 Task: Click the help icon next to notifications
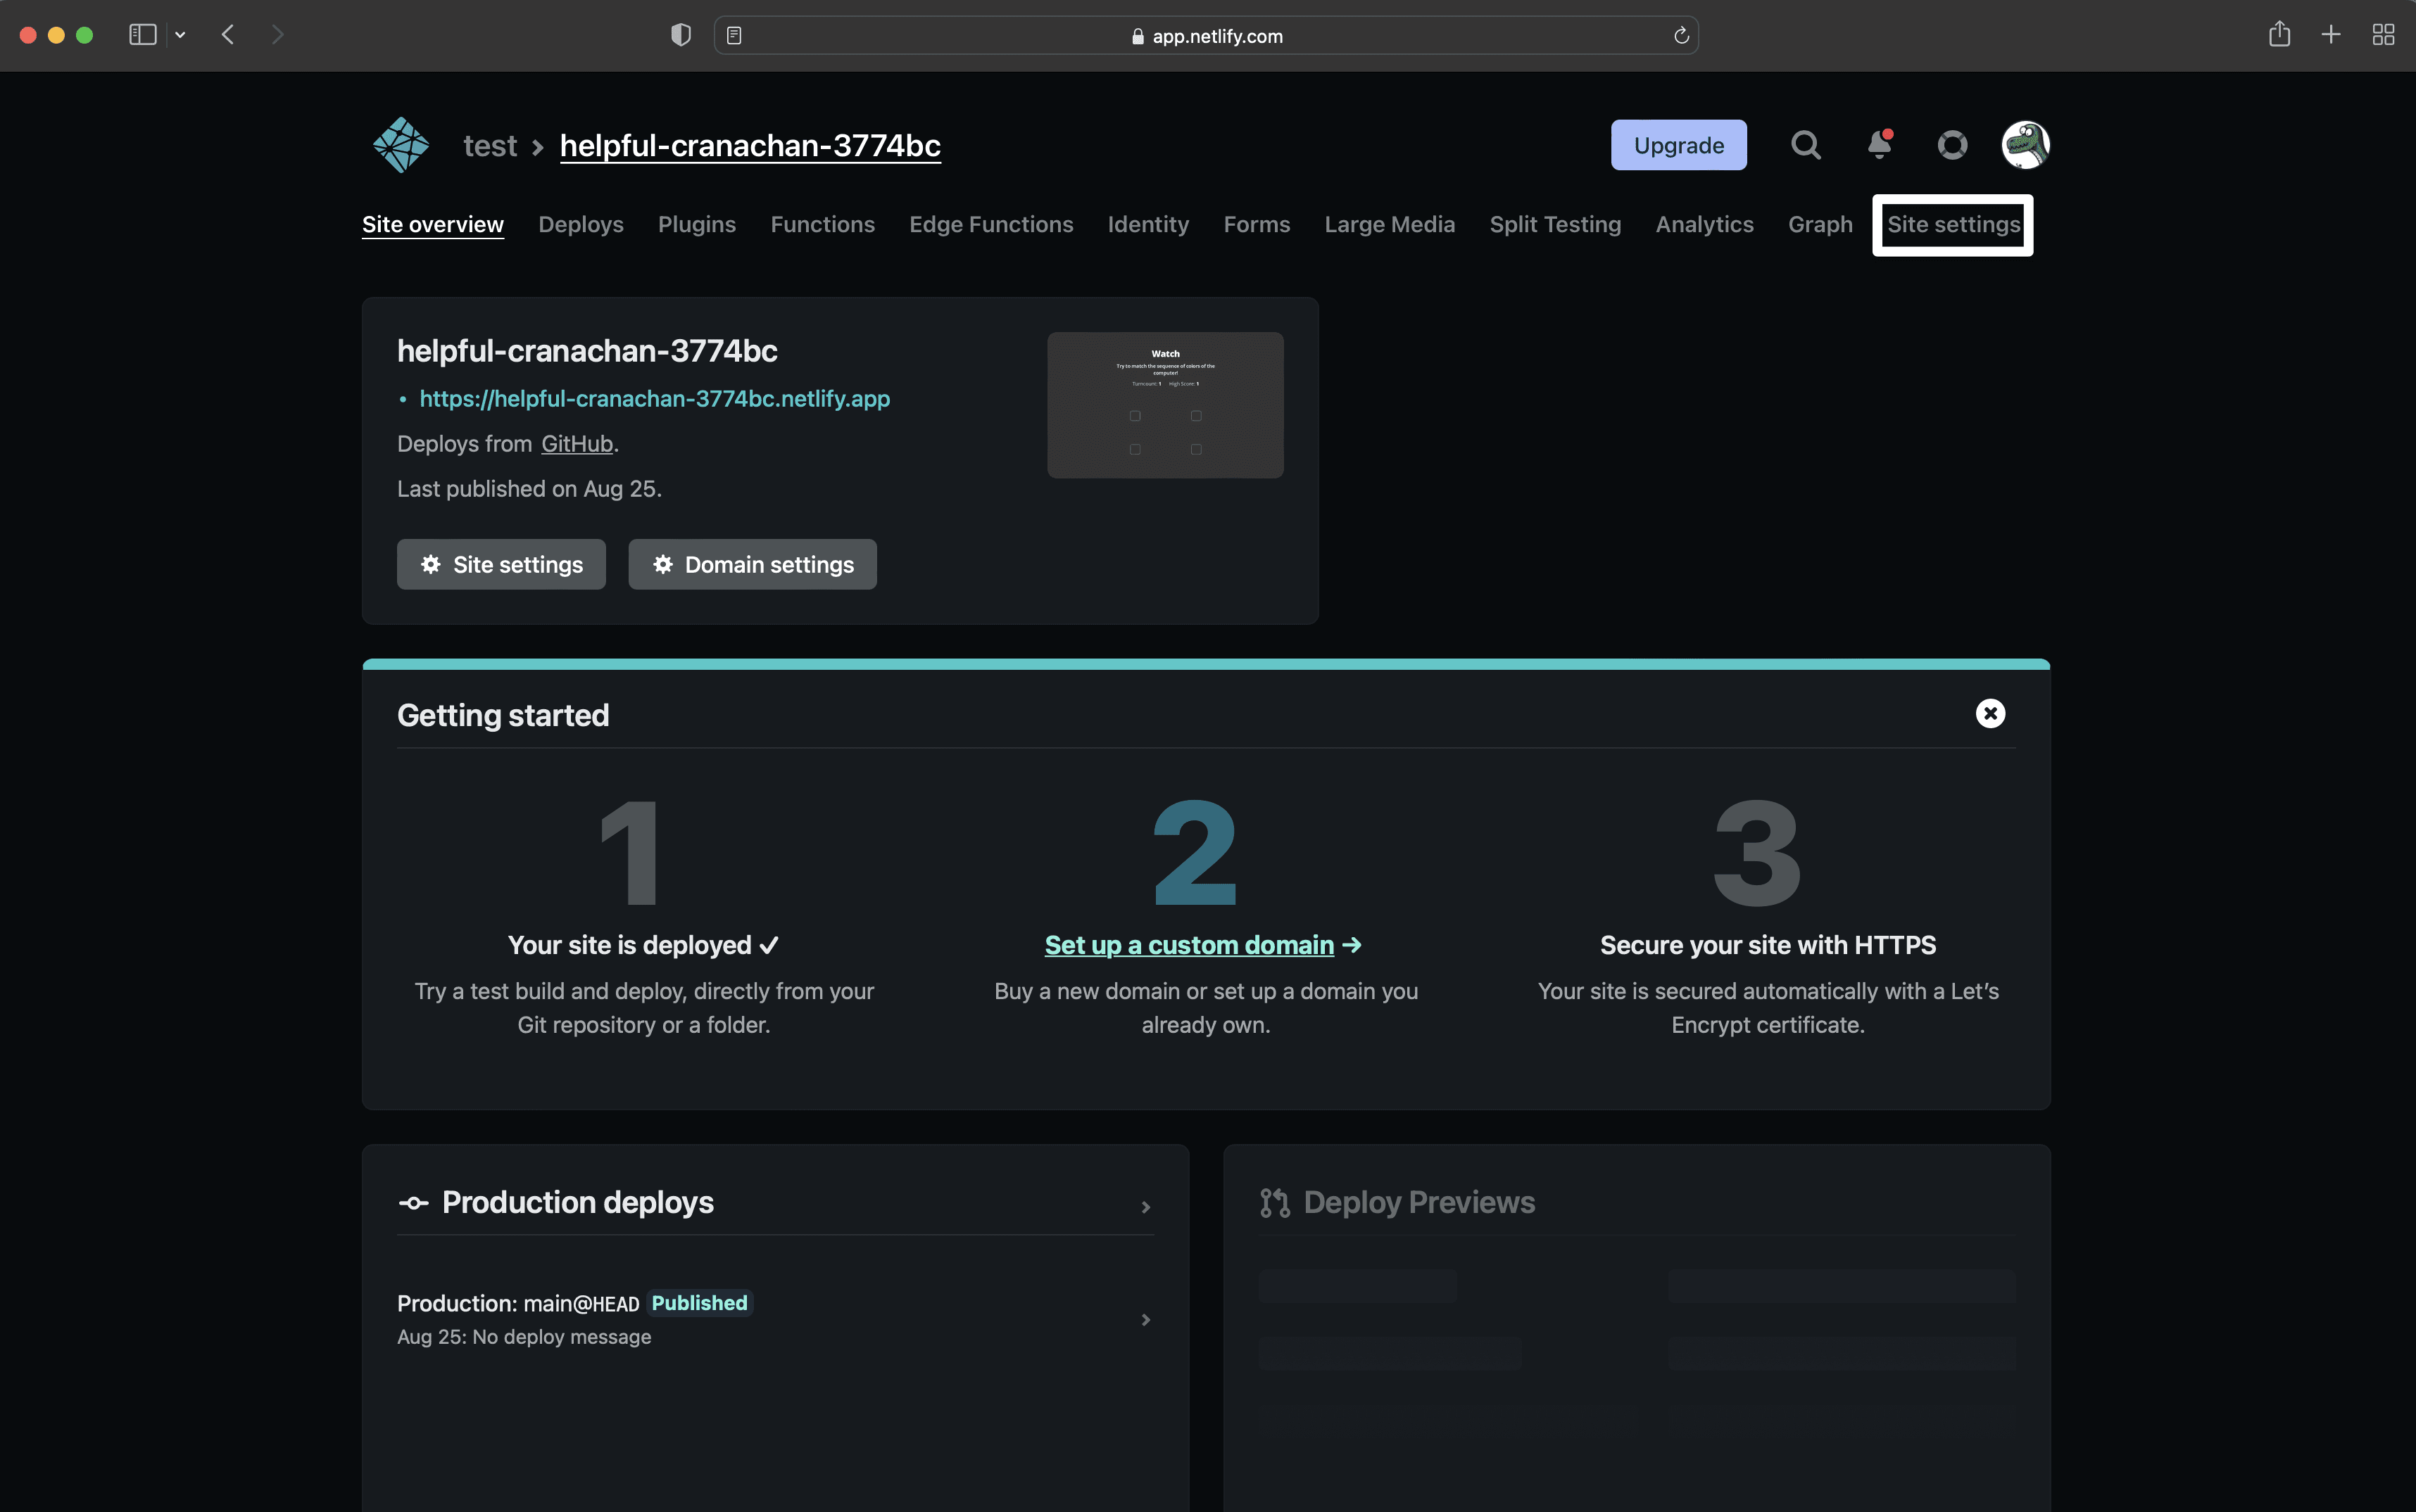[x=1952, y=145]
